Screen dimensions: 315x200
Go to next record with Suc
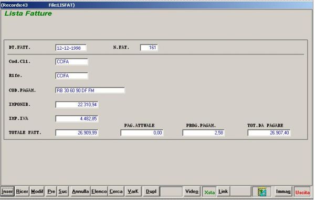pos(62,192)
